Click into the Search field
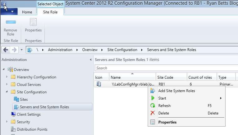Viewport: 238px width, 135px height. [x=166, y=68]
